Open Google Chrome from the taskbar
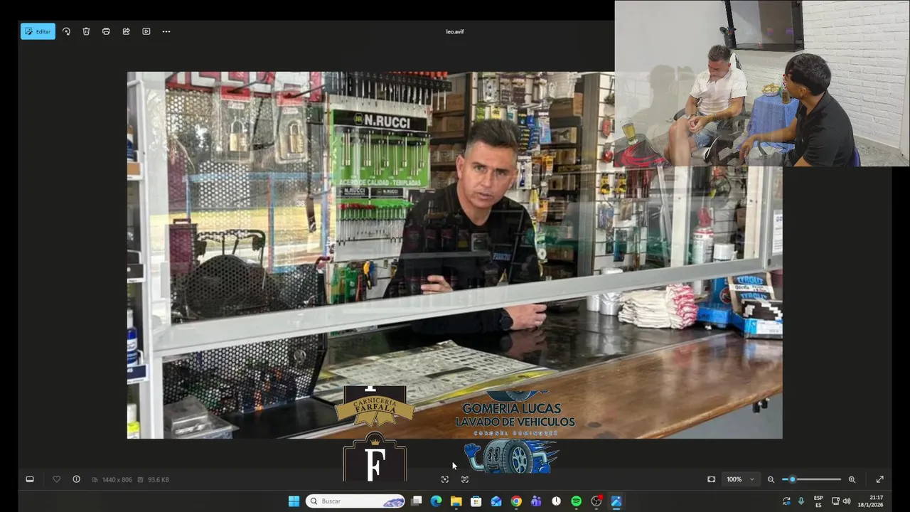 point(516,501)
